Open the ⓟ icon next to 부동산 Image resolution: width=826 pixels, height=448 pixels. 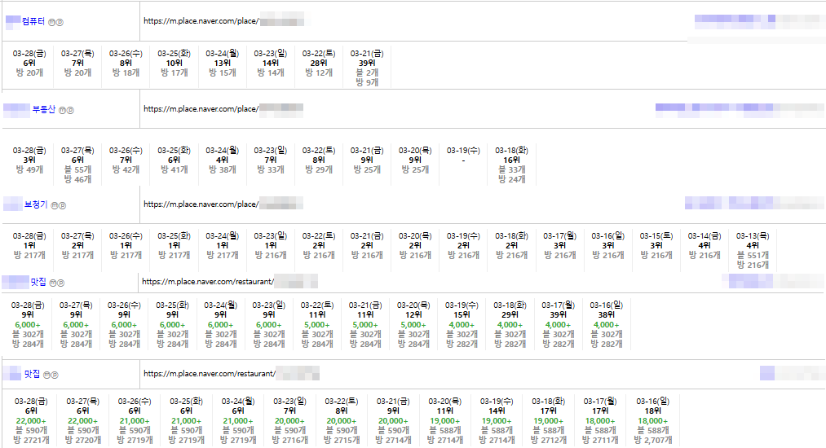[x=70, y=110]
